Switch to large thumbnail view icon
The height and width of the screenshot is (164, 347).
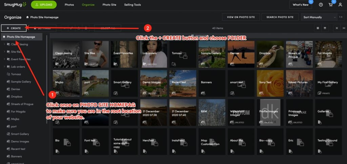pos(325,28)
